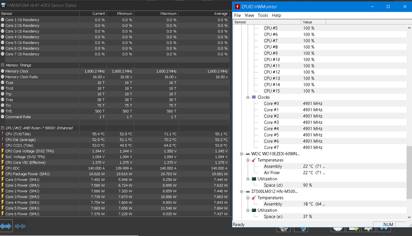Open the View menu in HWMonitor
Image resolution: width=412 pixels, height=236 pixels.
coord(249,15)
